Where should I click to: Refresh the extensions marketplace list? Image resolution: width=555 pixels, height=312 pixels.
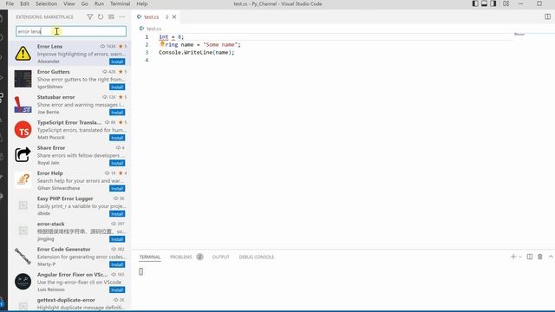point(101,17)
